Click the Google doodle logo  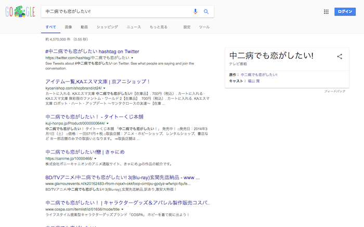(19, 11)
